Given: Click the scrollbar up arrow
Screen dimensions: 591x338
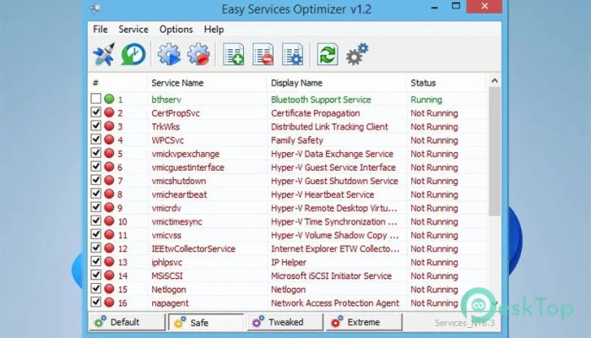Looking at the screenshot, I should click(495, 81).
